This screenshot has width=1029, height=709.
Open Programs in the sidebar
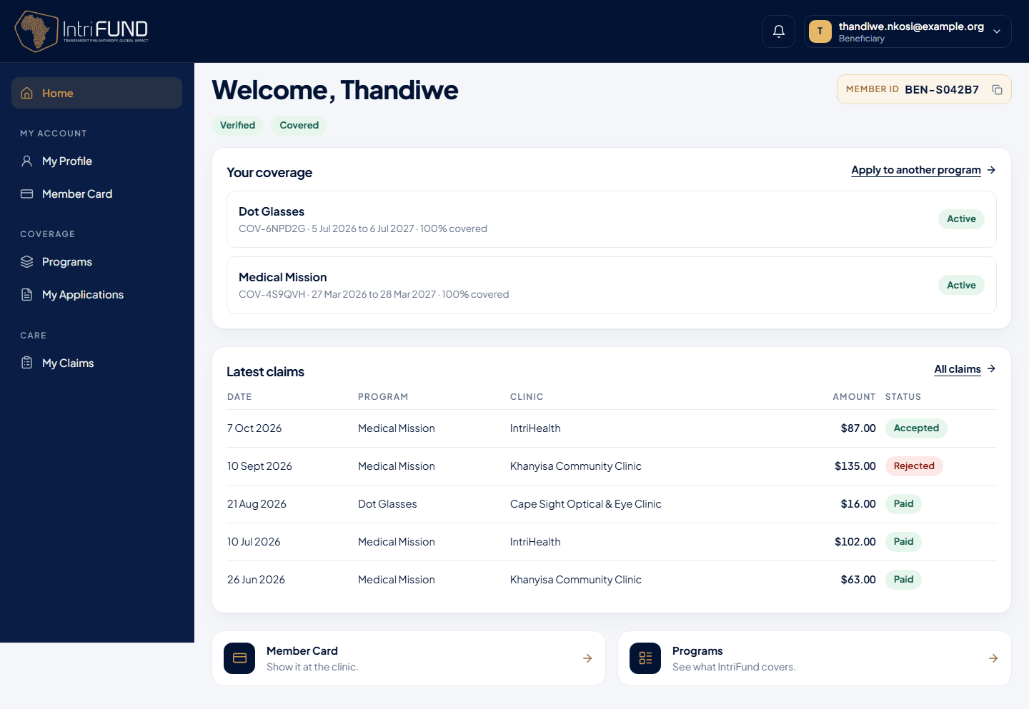pos(97,262)
